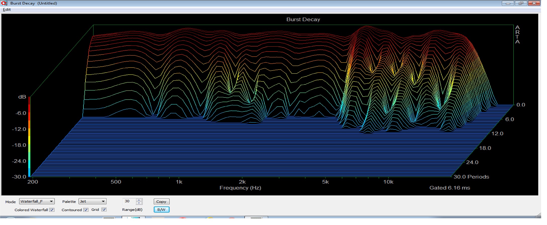Open the Mode dropdown showing Waterfall_F
Image resolution: width=547 pixels, height=225 pixels.
pyautogui.click(x=37, y=201)
